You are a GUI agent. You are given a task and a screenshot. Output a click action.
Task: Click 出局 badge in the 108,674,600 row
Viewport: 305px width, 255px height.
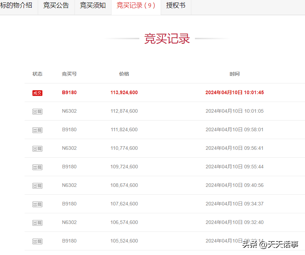pyautogui.click(x=37, y=185)
